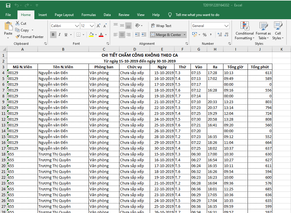Screen dimensions: 291x213
Task: Click the Increase Decimal icon
Action: [x=219, y=35]
